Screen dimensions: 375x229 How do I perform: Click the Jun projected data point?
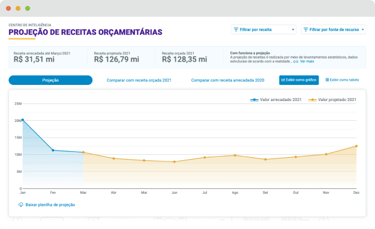[x=175, y=162]
